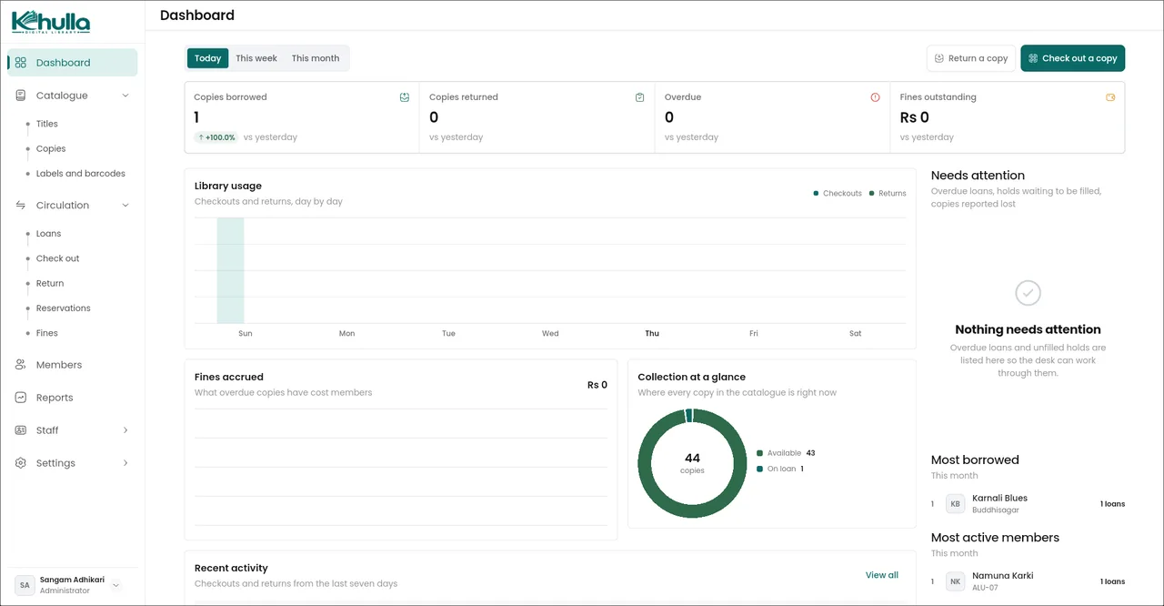
Task: Click the Thu label on chart axis
Action: click(652, 334)
